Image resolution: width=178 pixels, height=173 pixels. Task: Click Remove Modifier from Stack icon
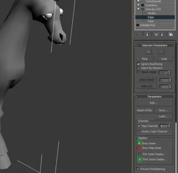(162, 34)
